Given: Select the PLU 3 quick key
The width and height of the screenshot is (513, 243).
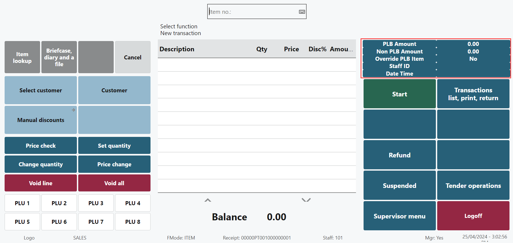Looking at the screenshot, I should point(96,203).
